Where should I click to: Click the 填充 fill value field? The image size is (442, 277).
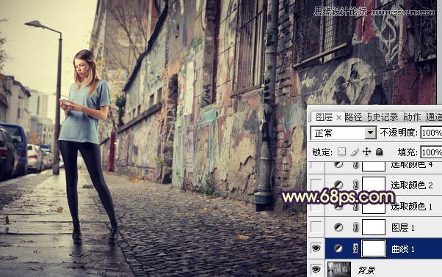431,152
